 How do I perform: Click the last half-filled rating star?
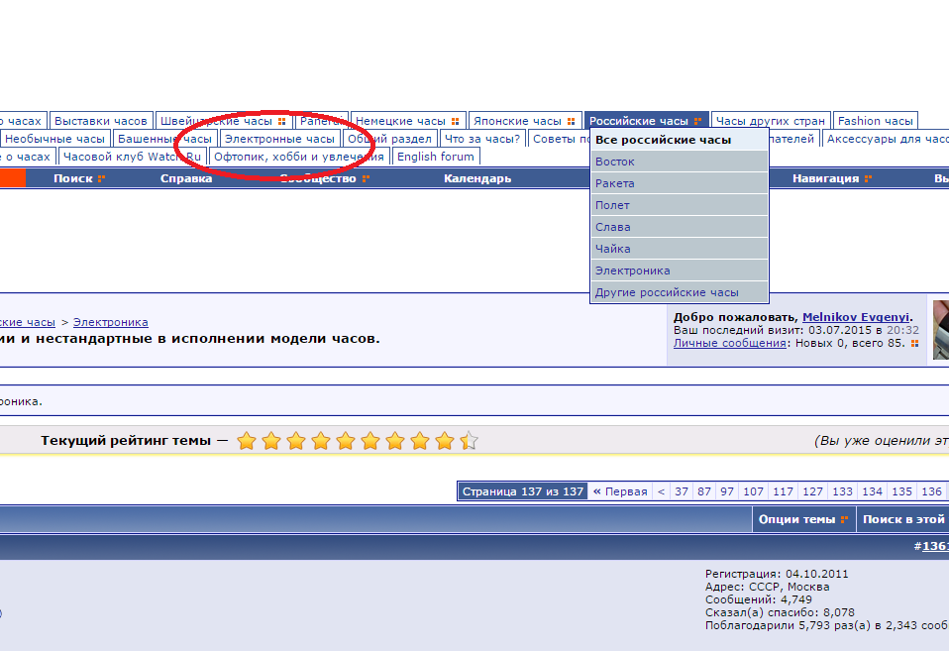470,441
